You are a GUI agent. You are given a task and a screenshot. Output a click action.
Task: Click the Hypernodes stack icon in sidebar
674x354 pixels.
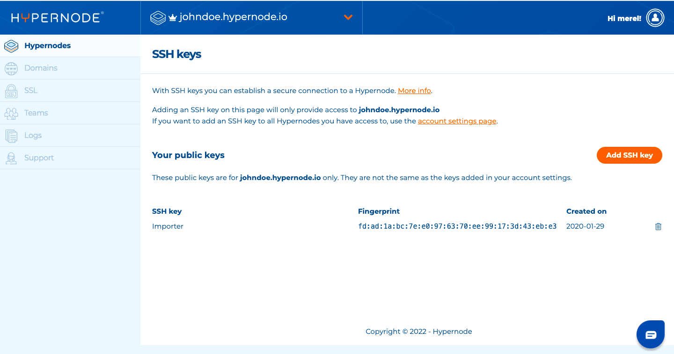11,46
